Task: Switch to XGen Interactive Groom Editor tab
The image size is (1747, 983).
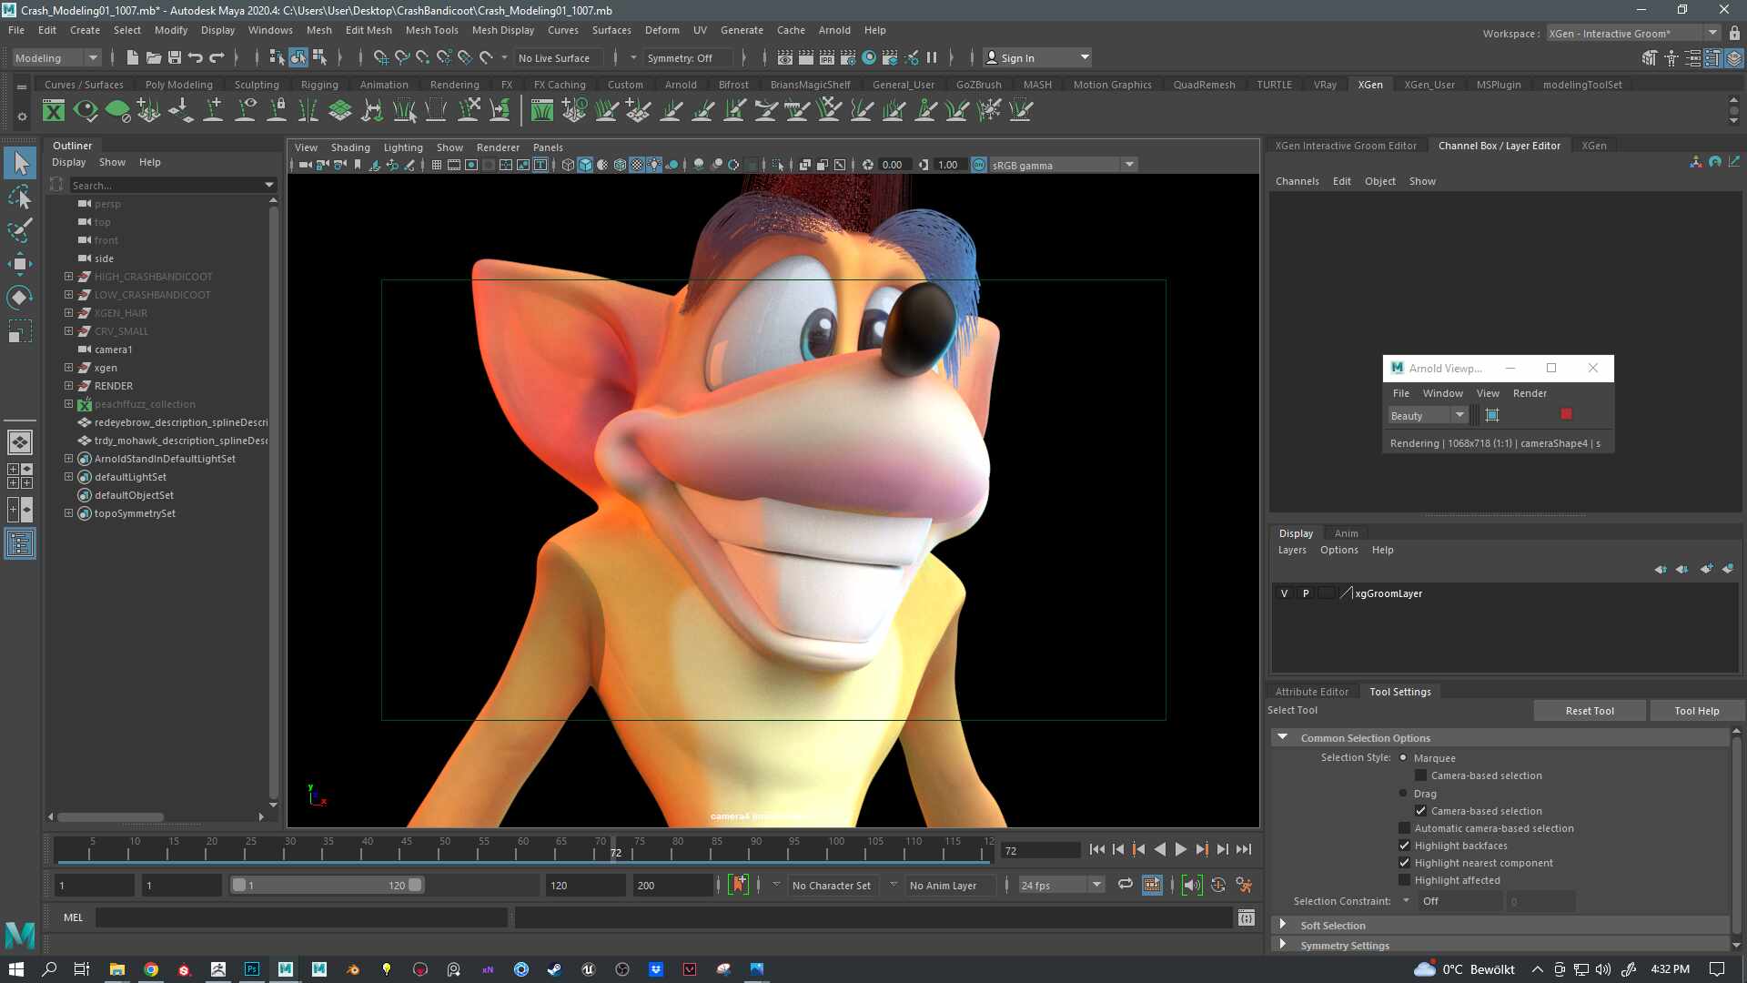Action: [1345, 146]
